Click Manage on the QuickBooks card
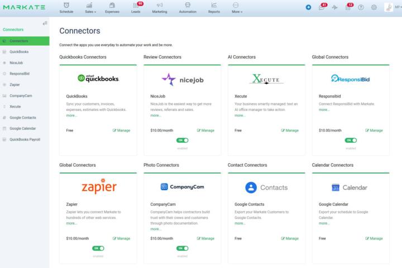Screen dimensions: 402x268 tap(122, 130)
